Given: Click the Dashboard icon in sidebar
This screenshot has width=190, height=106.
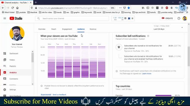Looking at the screenshot, I should [x=5, y=54].
